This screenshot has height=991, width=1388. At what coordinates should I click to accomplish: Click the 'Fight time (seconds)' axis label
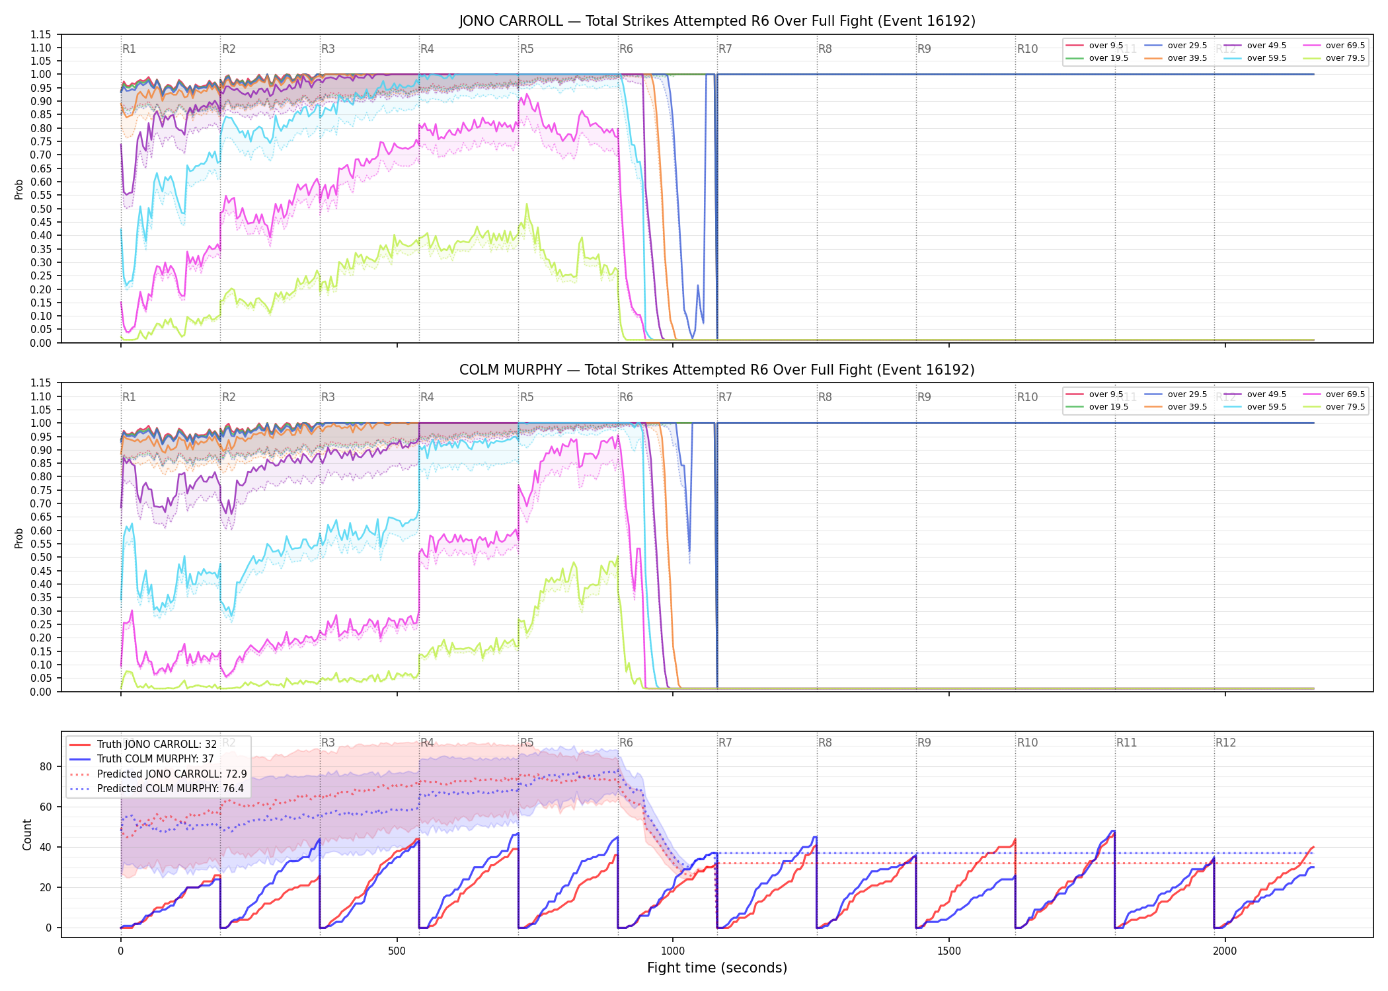pyautogui.click(x=717, y=968)
